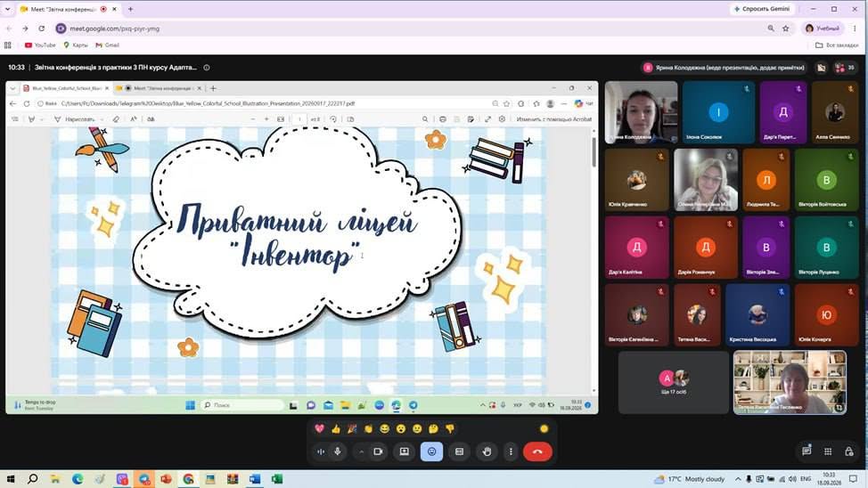This screenshot has height=488, width=868.
Task: Open the Gmail bookmark
Action: [x=108, y=45]
